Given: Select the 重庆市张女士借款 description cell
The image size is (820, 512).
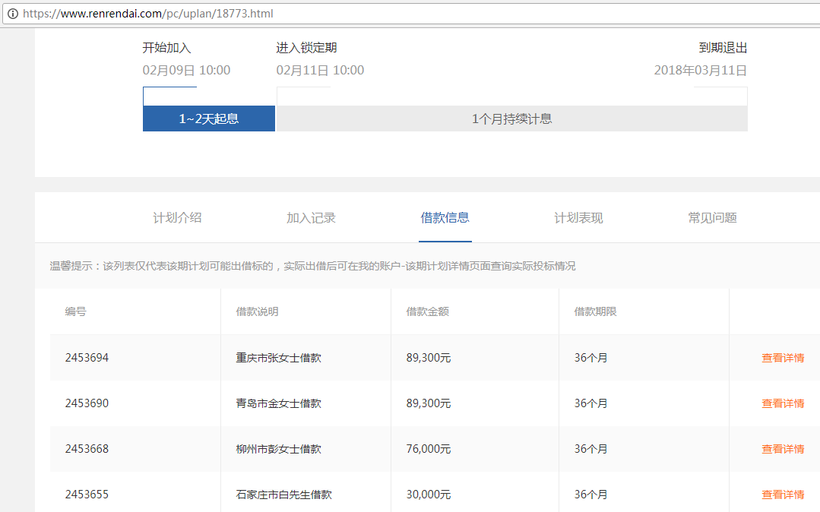Looking at the screenshot, I should pos(278,358).
